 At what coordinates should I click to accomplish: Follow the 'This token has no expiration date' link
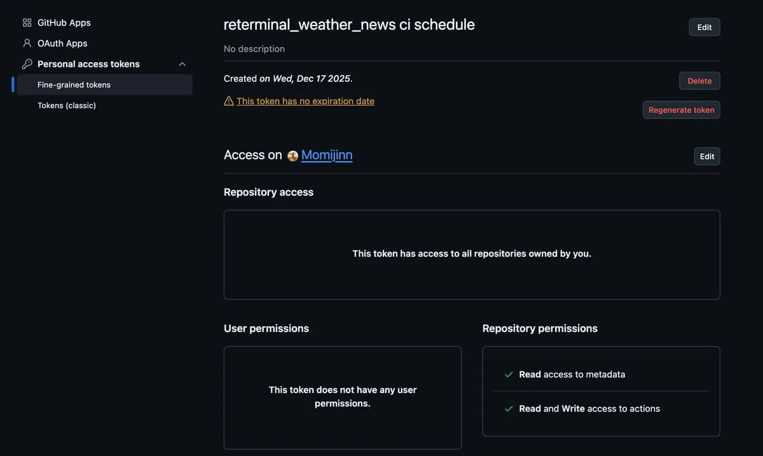tap(305, 101)
